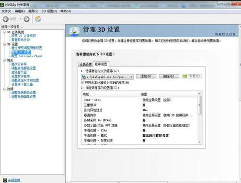Collapse the 3D 立体视觉 tree node
Screen dimensions: 241x183
[x=4, y=32]
